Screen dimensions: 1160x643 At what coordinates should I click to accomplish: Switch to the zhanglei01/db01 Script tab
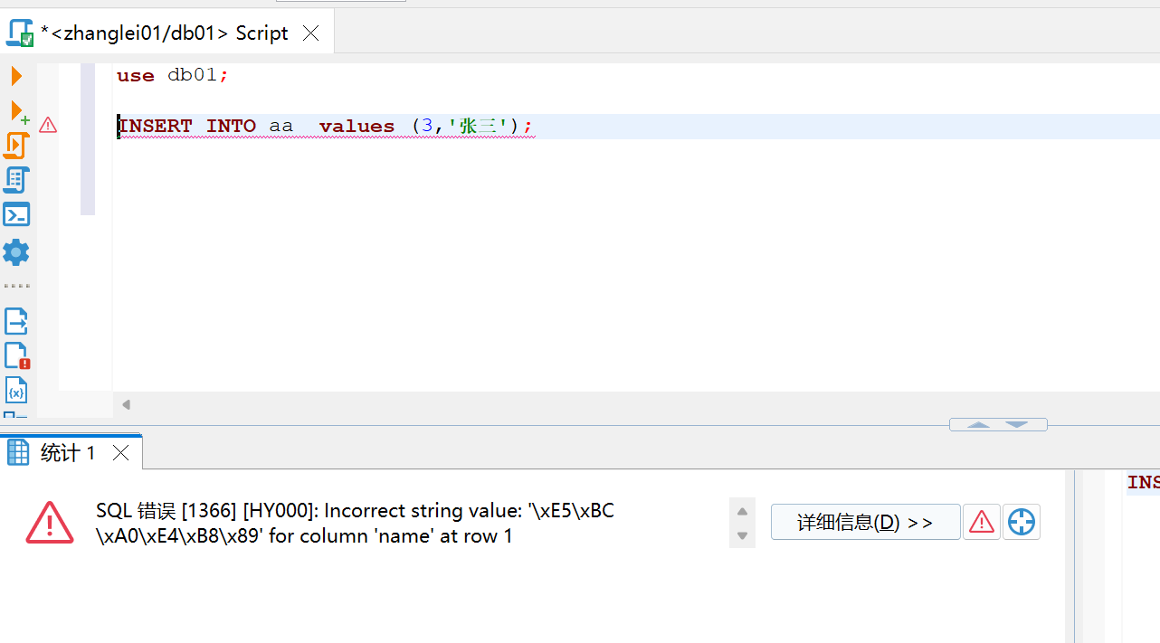click(x=163, y=32)
